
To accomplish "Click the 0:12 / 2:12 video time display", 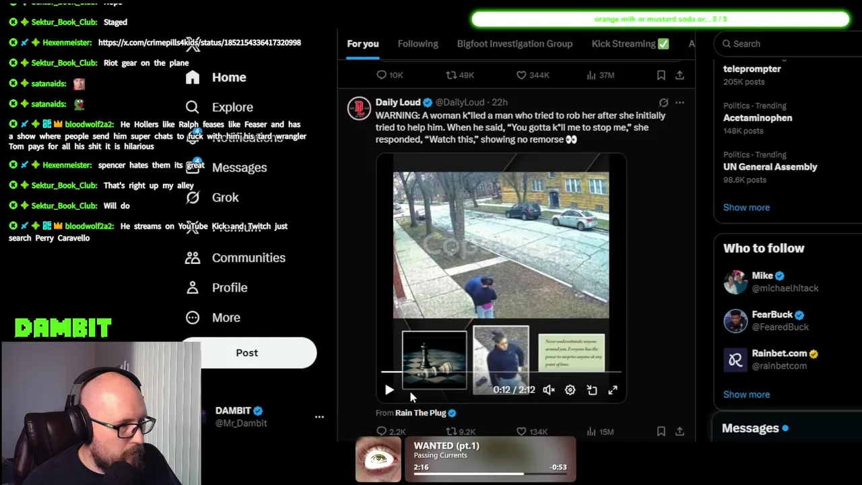I will click(514, 390).
